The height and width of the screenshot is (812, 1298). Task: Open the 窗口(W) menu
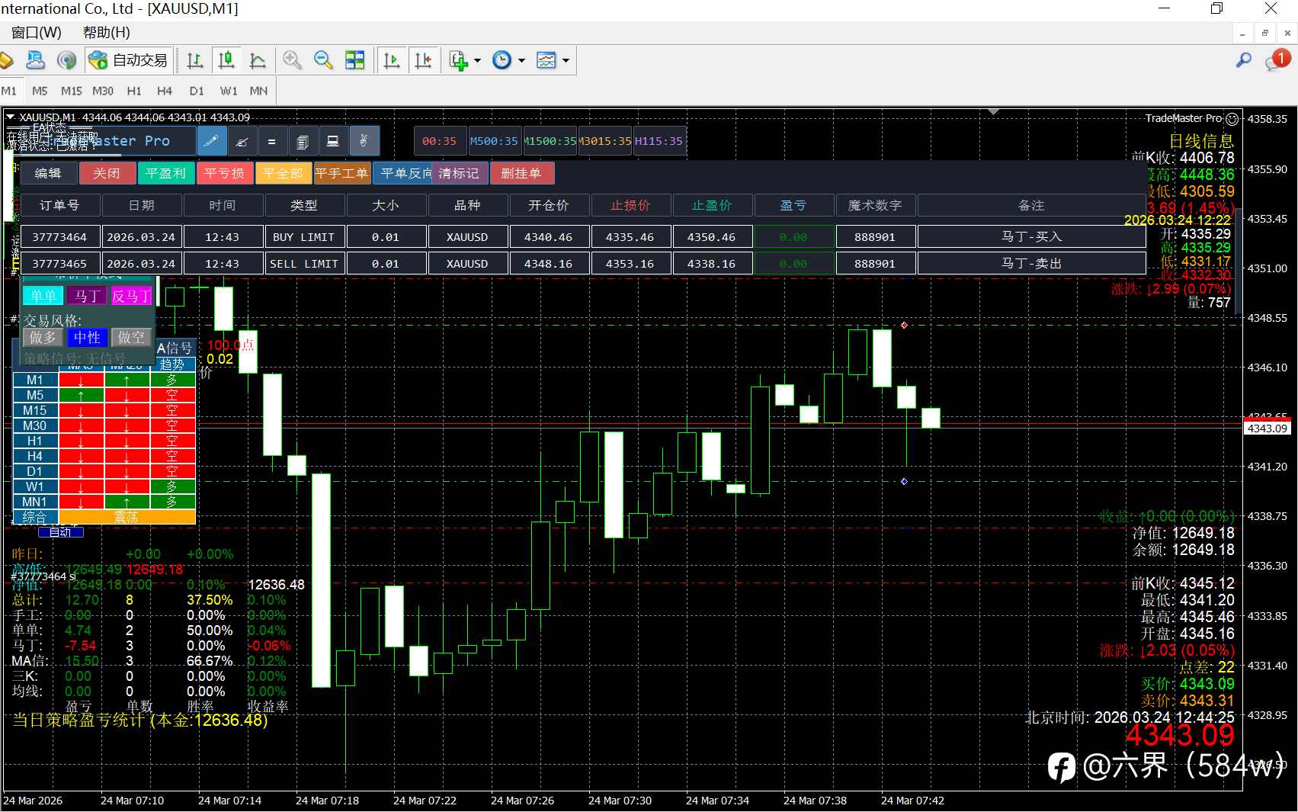click(x=37, y=32)
